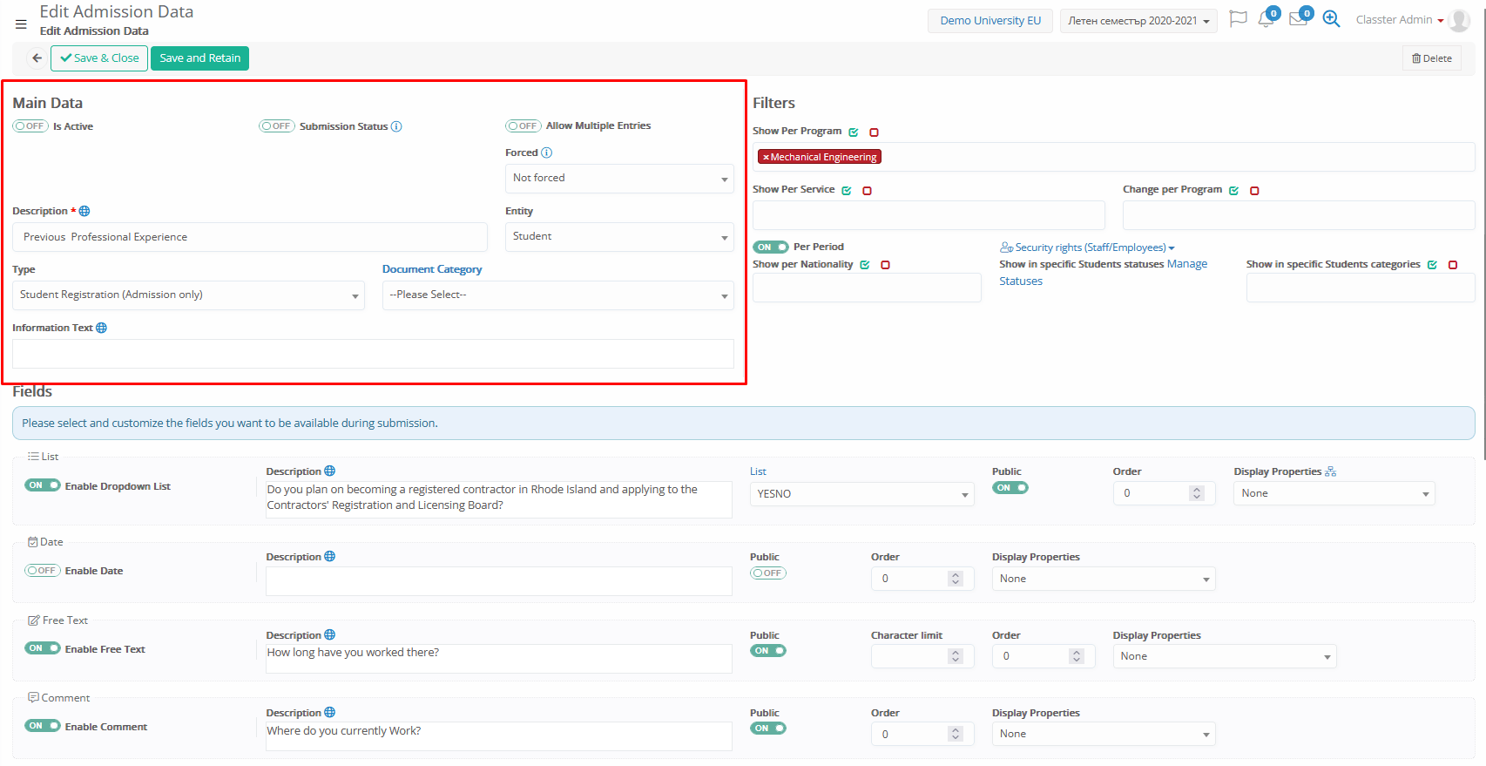Click the zoom magnifier icon

[x=1331, y=19]
